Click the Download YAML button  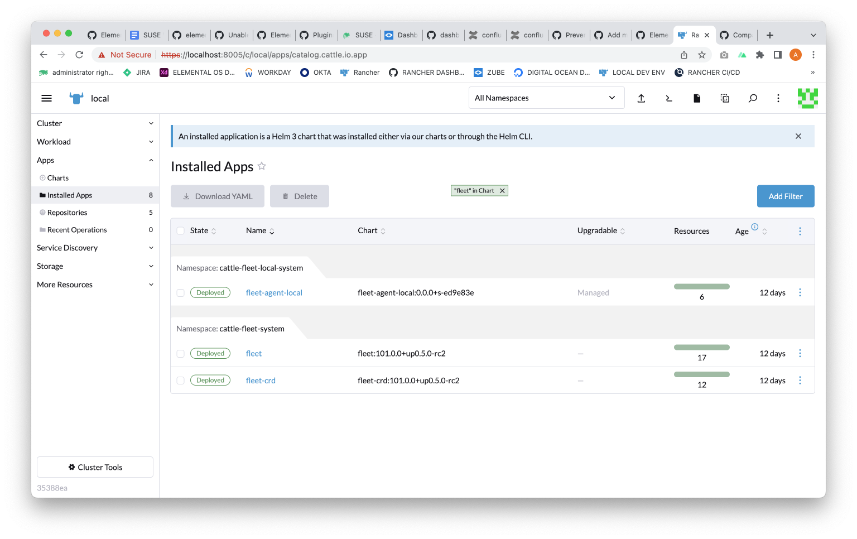point(218,196)
